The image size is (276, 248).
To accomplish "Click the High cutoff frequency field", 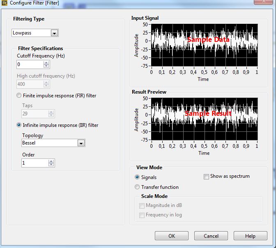I will click(30, 84).
